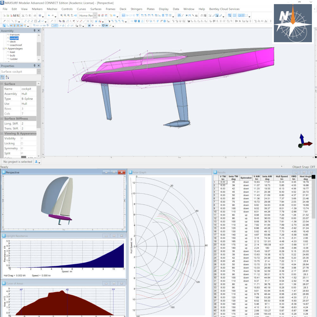
Task: Open the Home Perspective view dropdown
Action: coord(95,16)
